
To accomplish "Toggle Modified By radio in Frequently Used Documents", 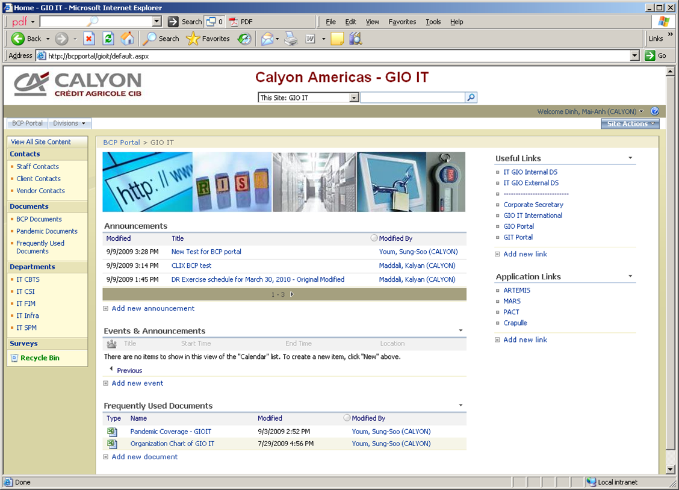I will (347, 418).
